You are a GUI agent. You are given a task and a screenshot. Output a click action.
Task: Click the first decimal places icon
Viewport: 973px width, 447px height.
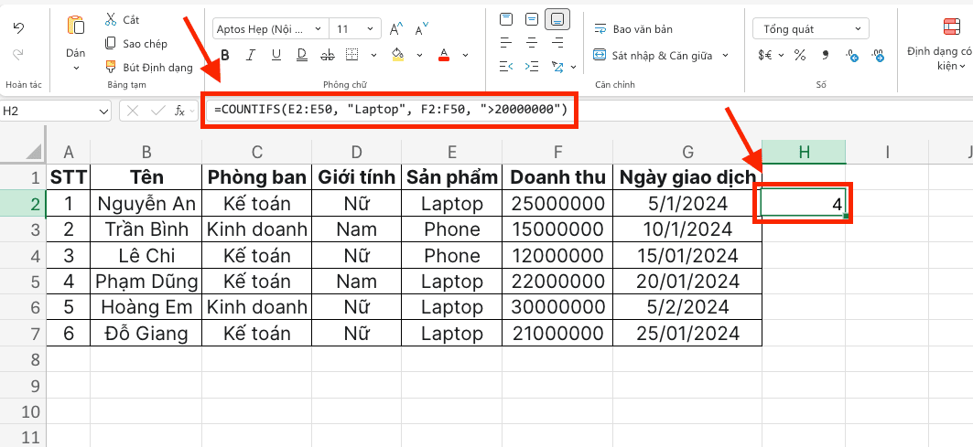coord(852,56)
